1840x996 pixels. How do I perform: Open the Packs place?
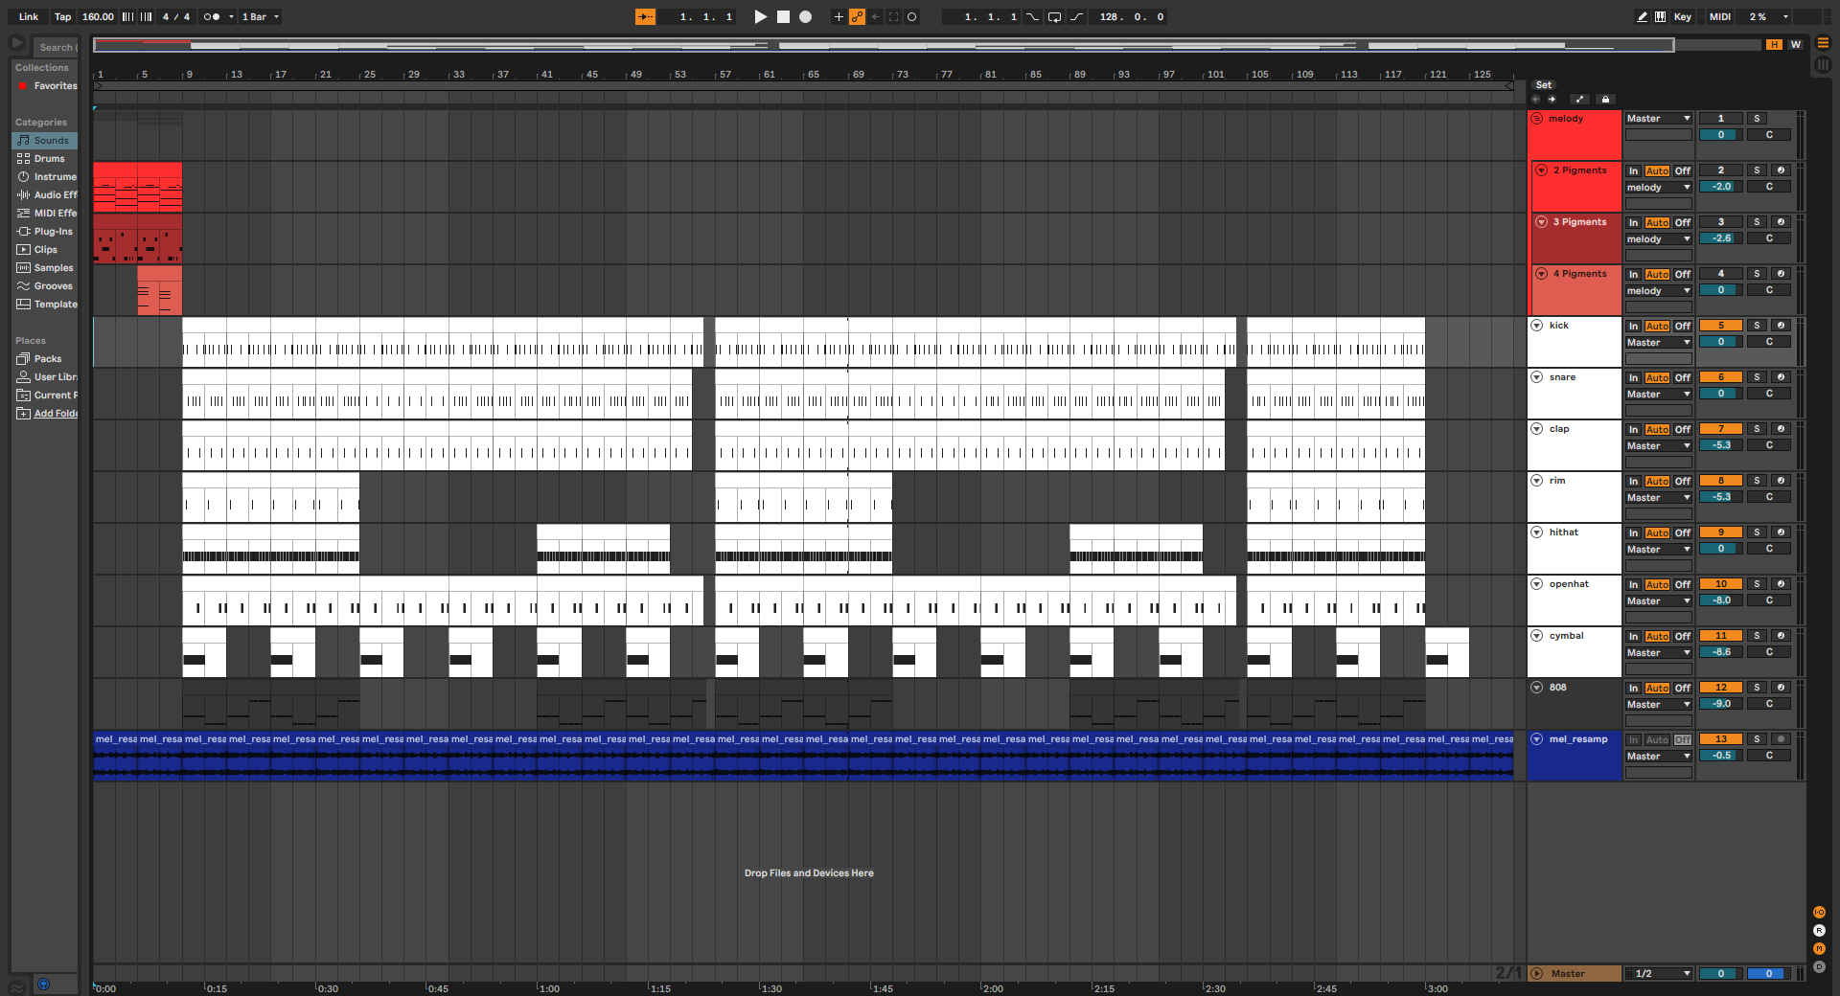coord(44,359)
